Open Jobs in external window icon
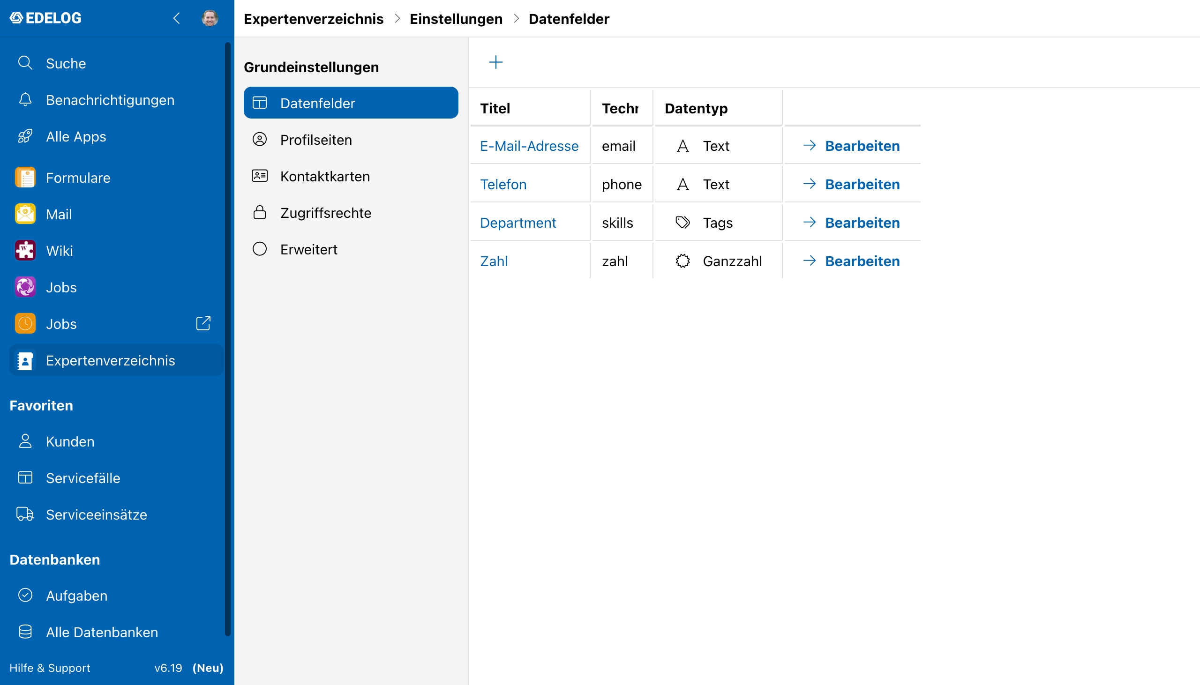 point(203,323)
